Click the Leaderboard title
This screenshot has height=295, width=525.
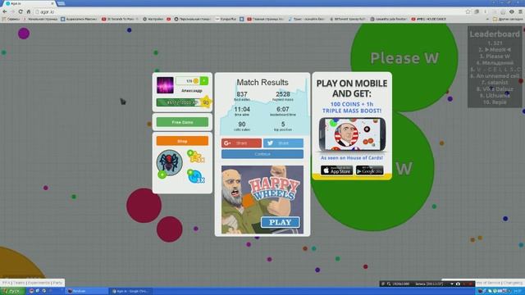[495, 34]
